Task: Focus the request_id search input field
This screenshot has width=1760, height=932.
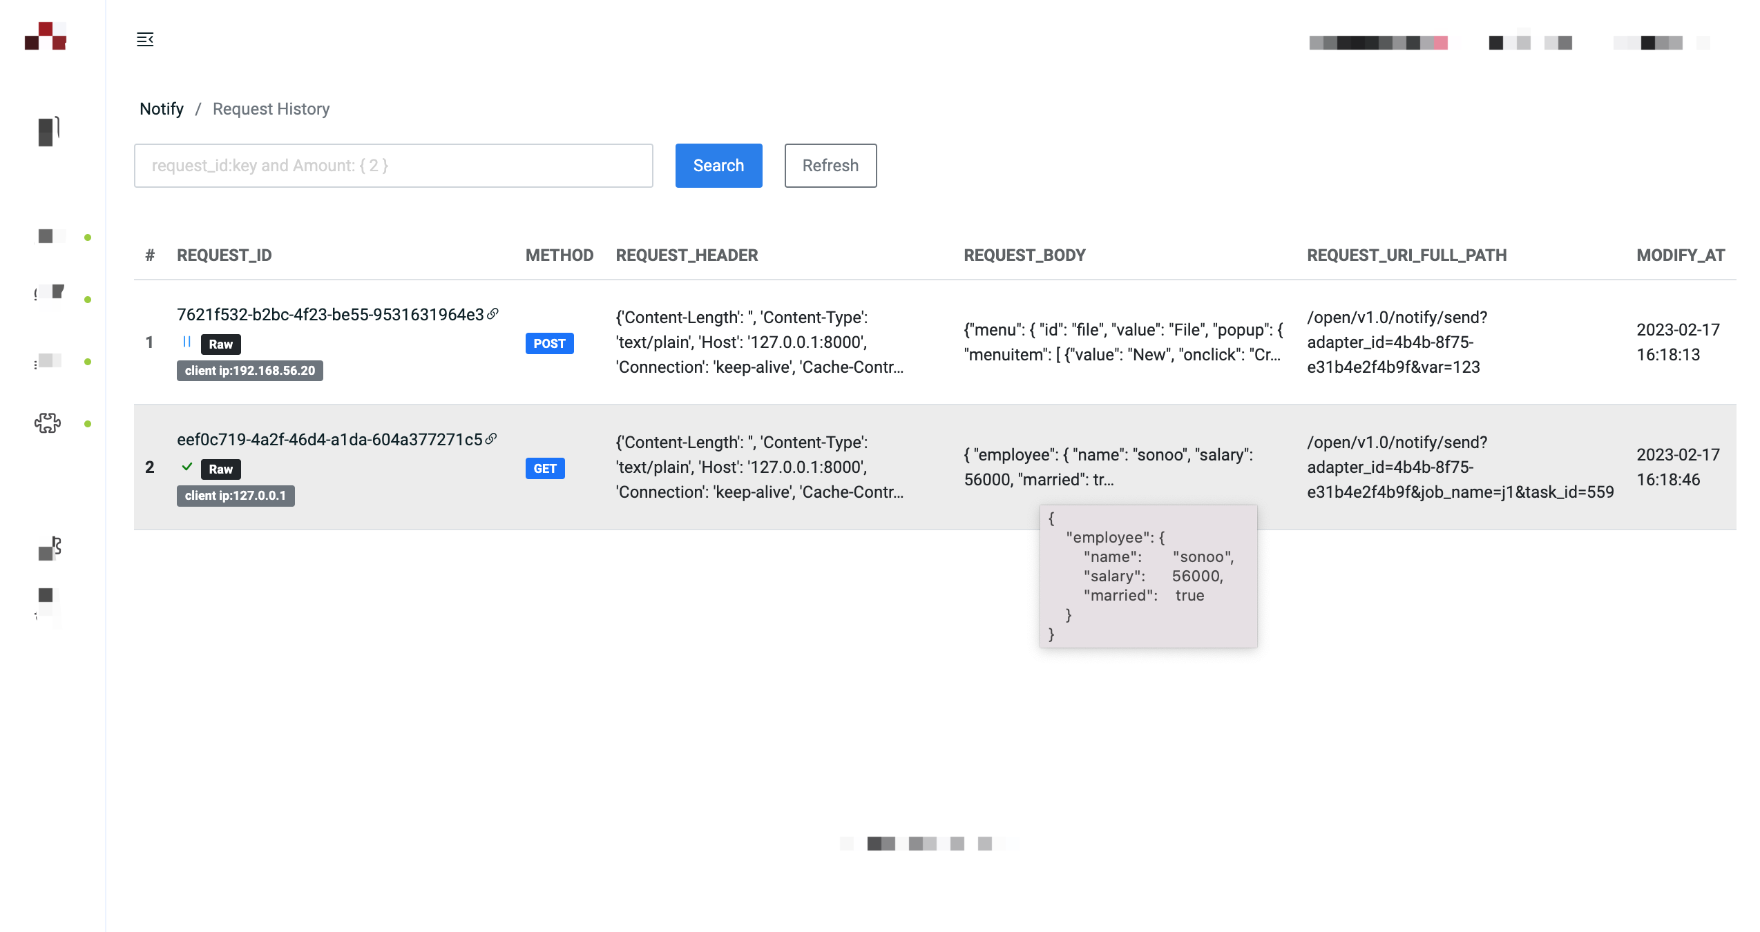Action: 394,166
